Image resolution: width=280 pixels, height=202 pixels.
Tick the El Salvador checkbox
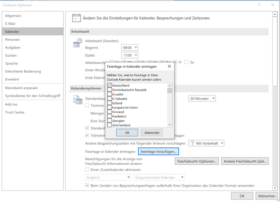click(109, 99)
